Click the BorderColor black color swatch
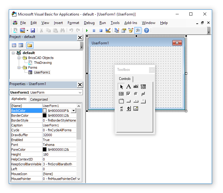Screen dimensions: 223x193 pyautogui.click(x=45, y=115)
